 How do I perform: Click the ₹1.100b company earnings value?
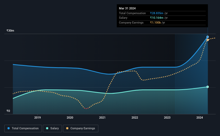coord(155,22)
